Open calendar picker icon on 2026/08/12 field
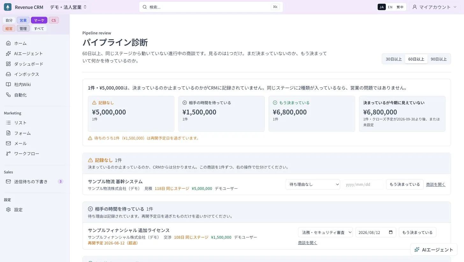464x262 pixels. tap(391, 232)
